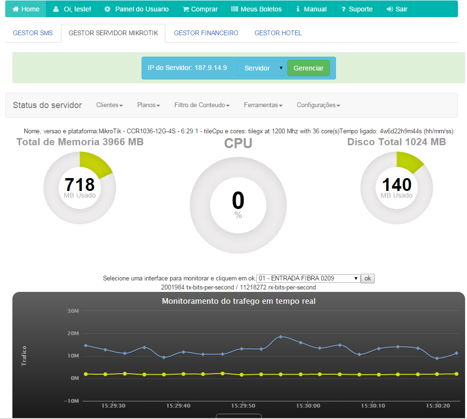Screen dimensions: 467x419
Task: Click the Trafico y-axis label
Action: (24, 356)
